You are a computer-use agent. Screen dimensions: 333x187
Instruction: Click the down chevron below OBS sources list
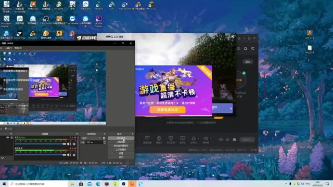coord(2,158)
